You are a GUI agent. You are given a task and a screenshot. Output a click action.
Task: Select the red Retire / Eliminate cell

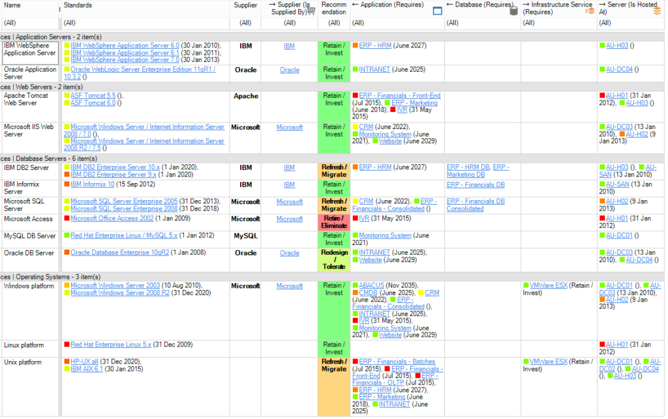coord(334,222)
